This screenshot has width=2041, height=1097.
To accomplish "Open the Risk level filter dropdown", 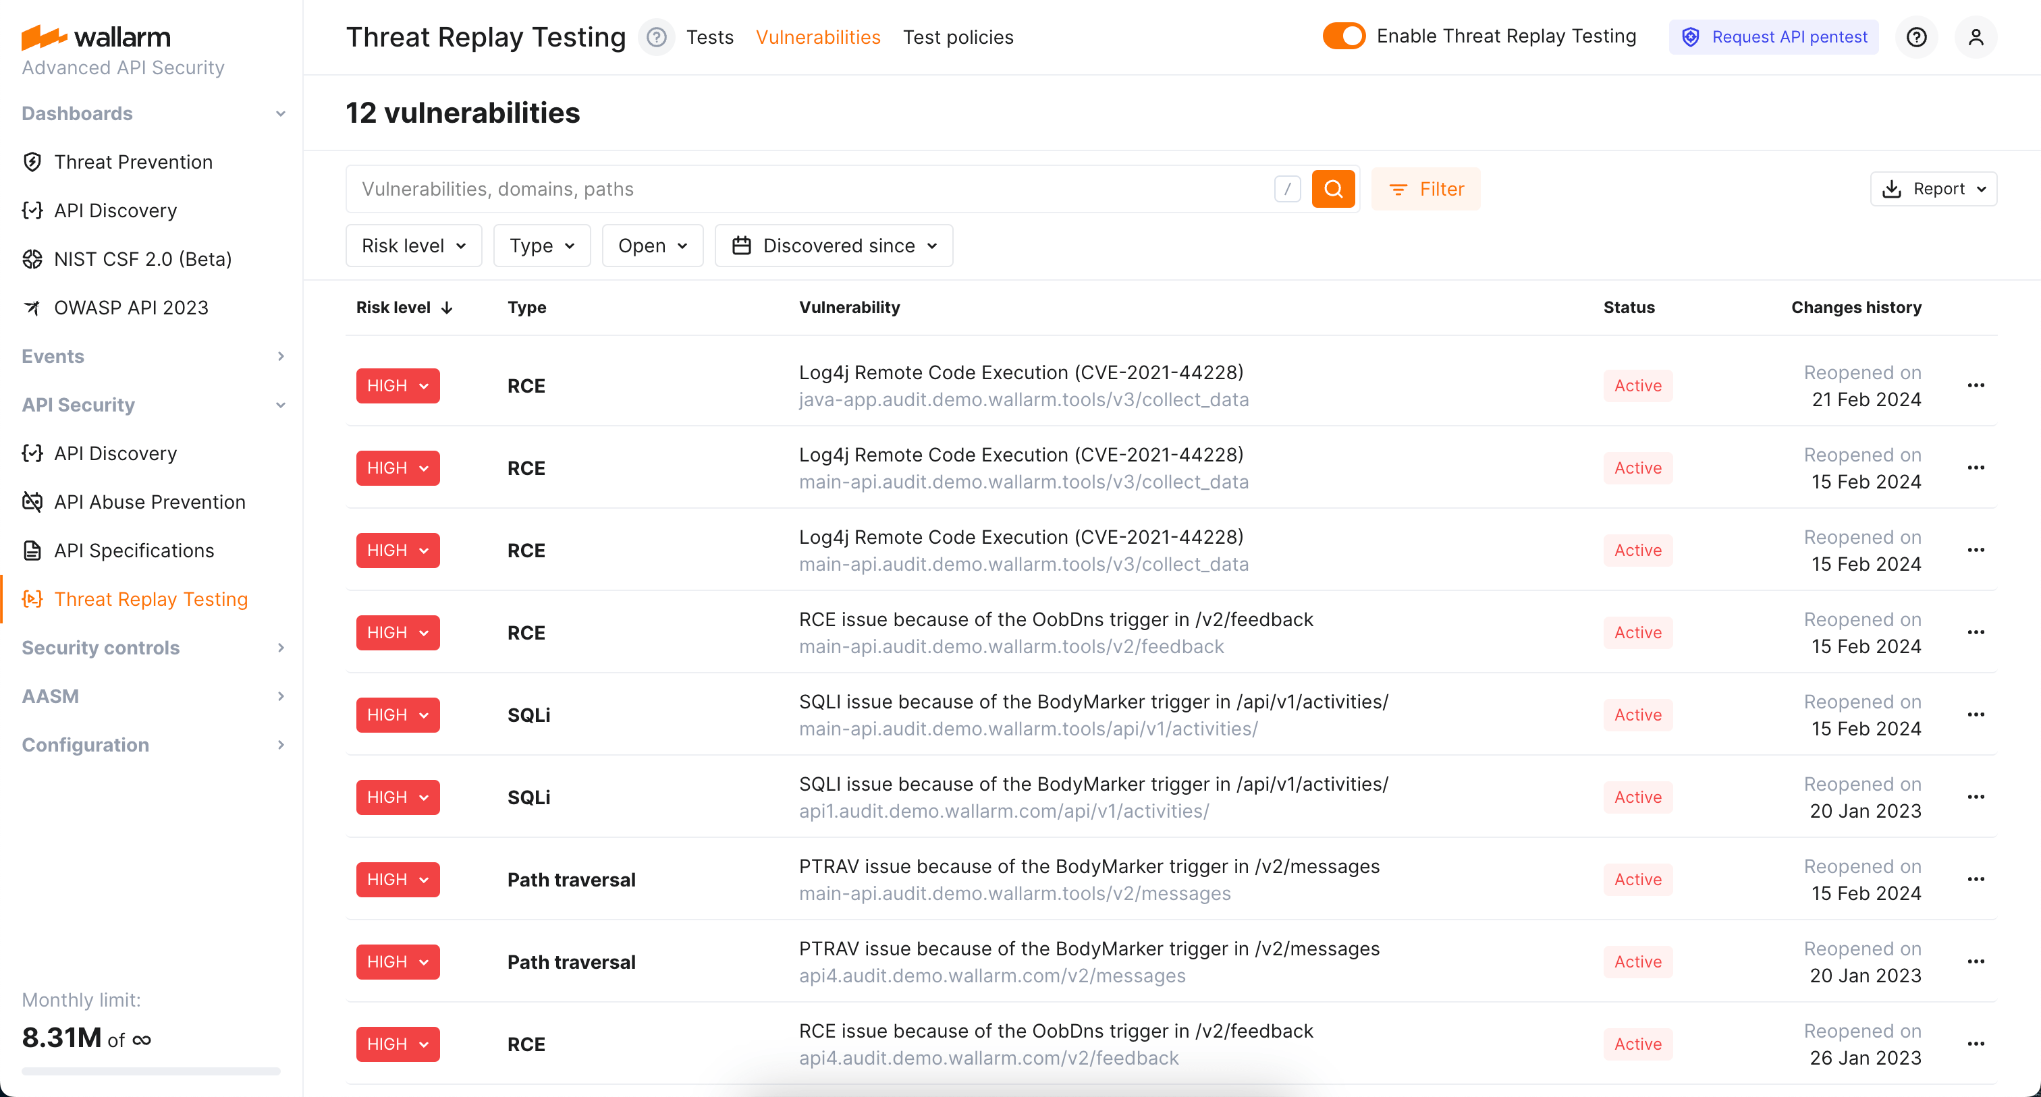I will click(x=414, y=246).
